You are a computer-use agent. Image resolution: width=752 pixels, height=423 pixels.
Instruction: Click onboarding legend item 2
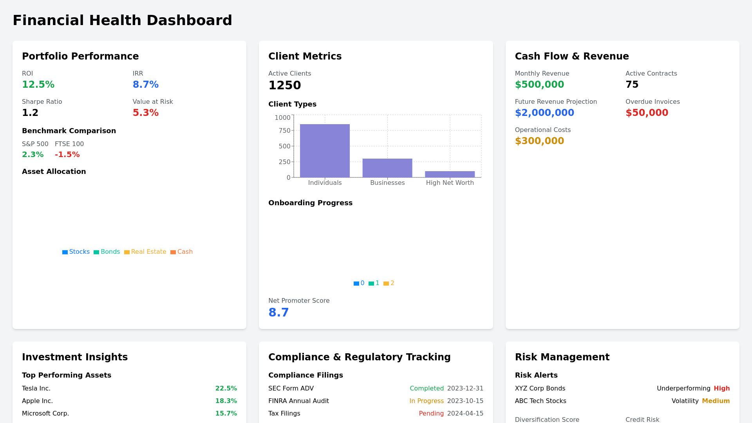[389, 283]
